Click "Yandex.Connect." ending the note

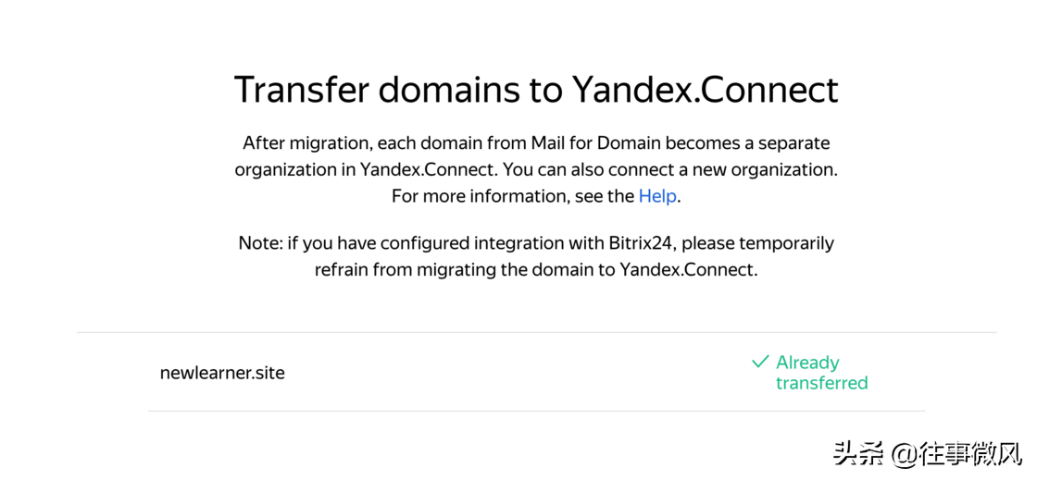tap(688, 270)
